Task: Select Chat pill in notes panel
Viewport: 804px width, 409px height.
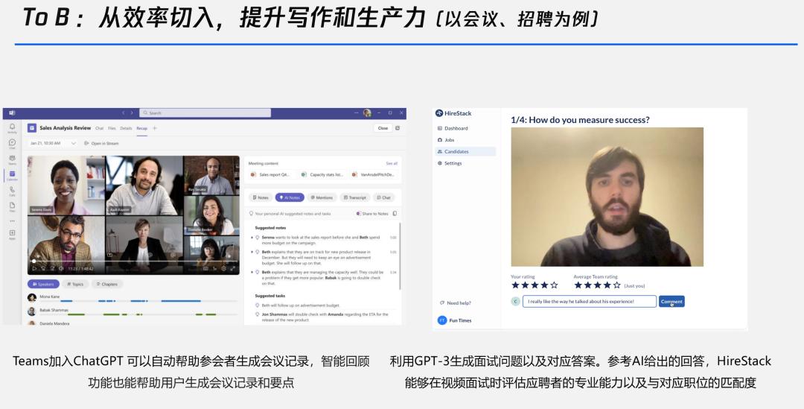Action: 383,197
